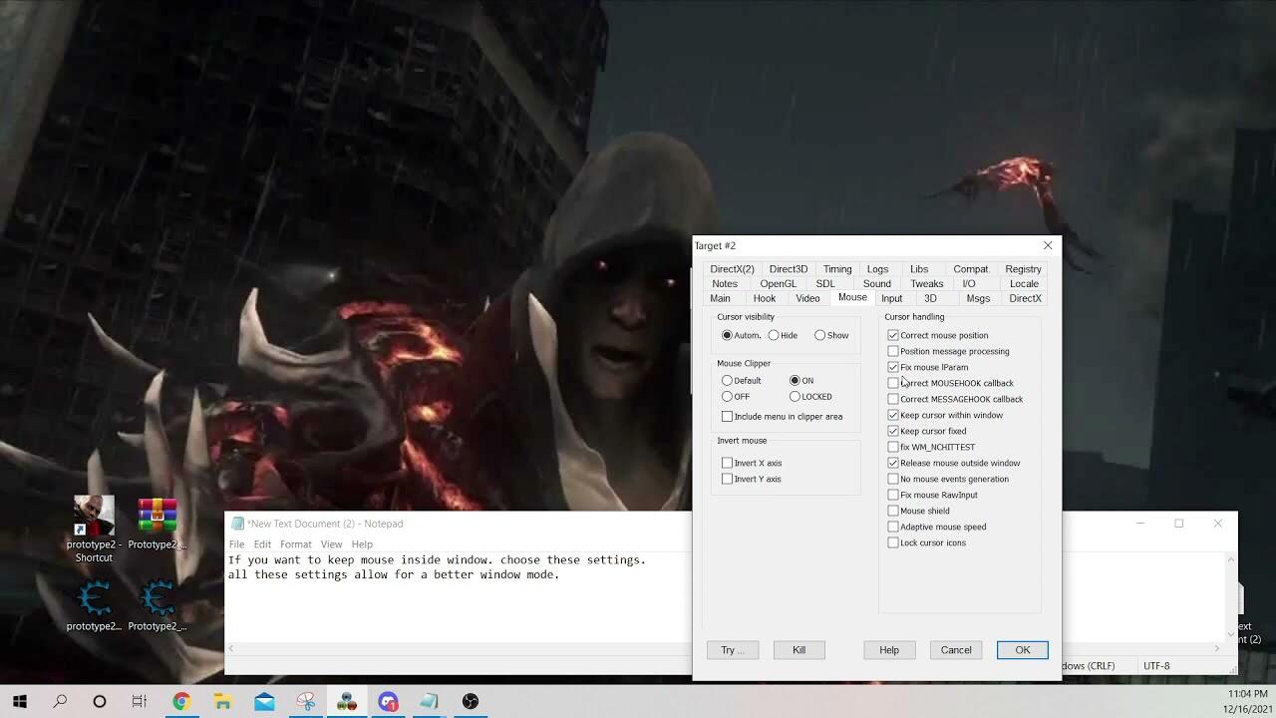This screenshot has width=1276, height=718.
Task: Switch to the Compat. tab
Action: pyautogui.click(x=970, y=269)
